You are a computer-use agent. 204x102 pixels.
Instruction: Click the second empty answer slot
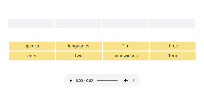pyautogui.click(x=78, y=23)
